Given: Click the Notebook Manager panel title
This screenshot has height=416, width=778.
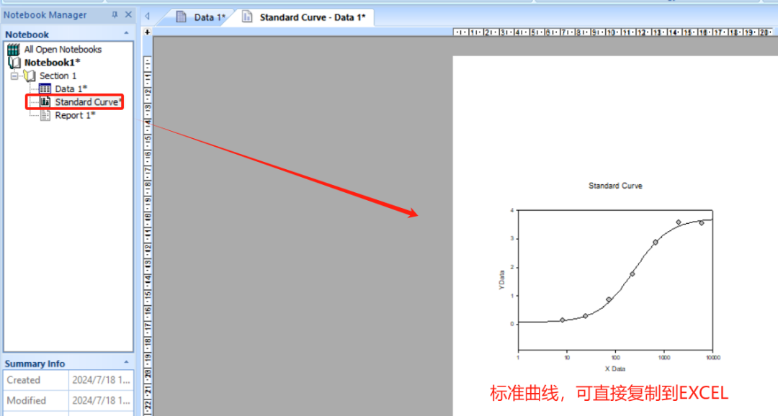Looking at the screenshot, I should click(45, 15).
